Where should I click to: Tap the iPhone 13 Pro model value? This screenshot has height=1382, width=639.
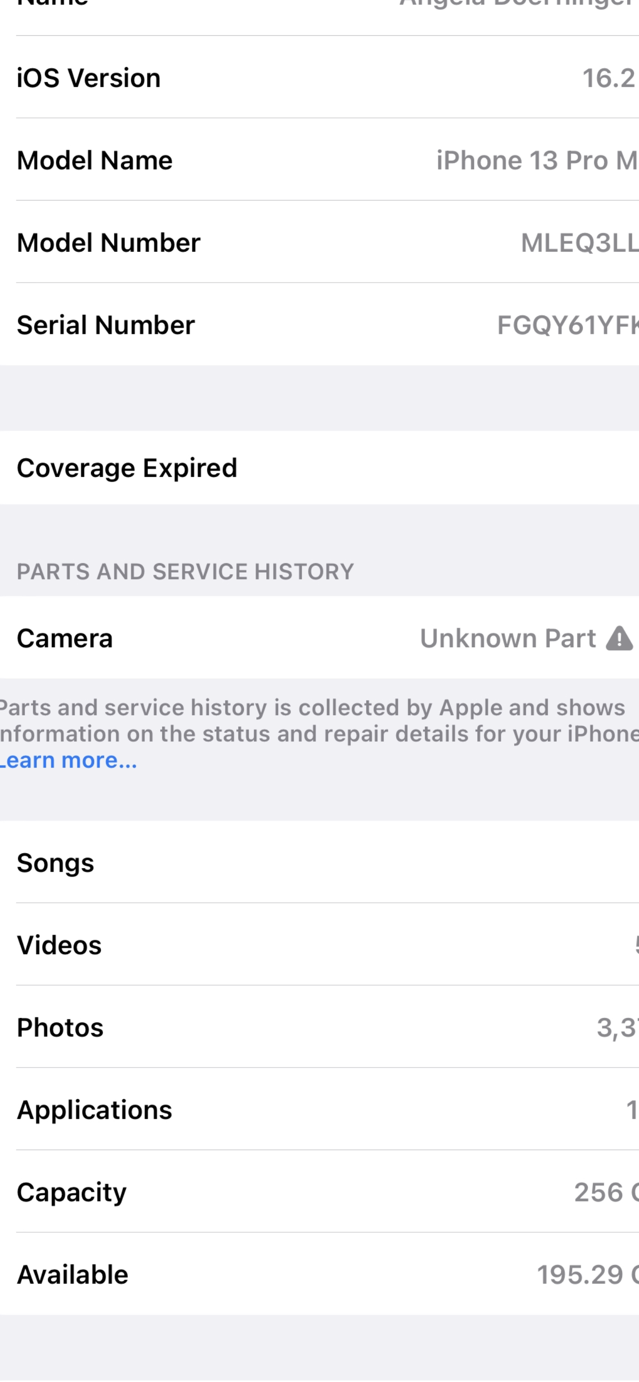(536, 160)
